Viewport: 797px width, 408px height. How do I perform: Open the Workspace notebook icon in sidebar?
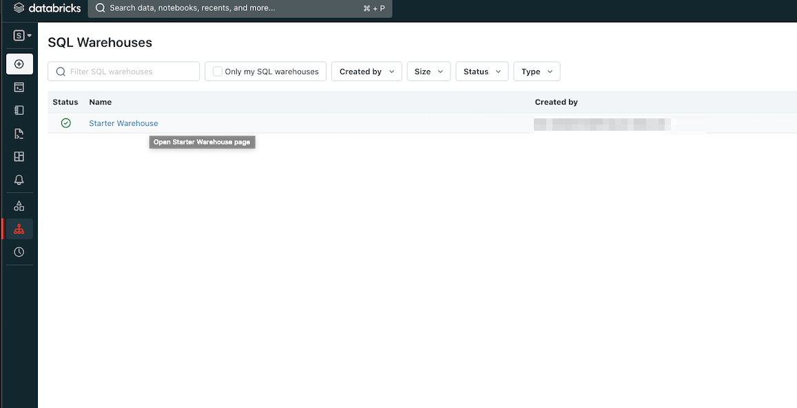click(x=19, y=110)
